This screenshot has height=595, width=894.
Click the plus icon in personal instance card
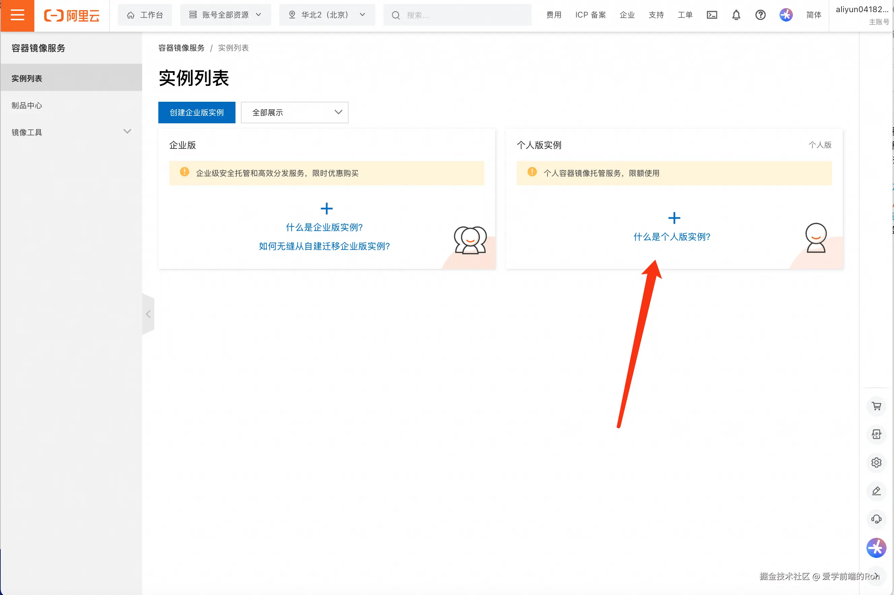pyautogui.click(x=674, y=218)
